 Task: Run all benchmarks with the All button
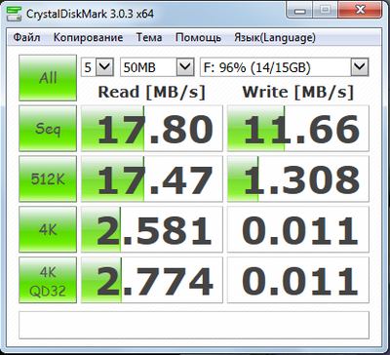[48, 78]
